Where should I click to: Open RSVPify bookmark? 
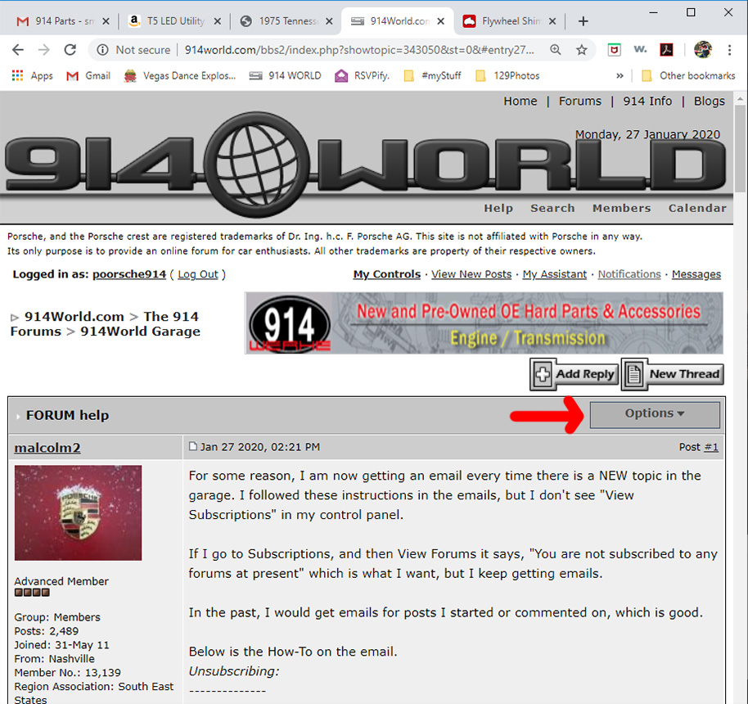click(362, 75)
